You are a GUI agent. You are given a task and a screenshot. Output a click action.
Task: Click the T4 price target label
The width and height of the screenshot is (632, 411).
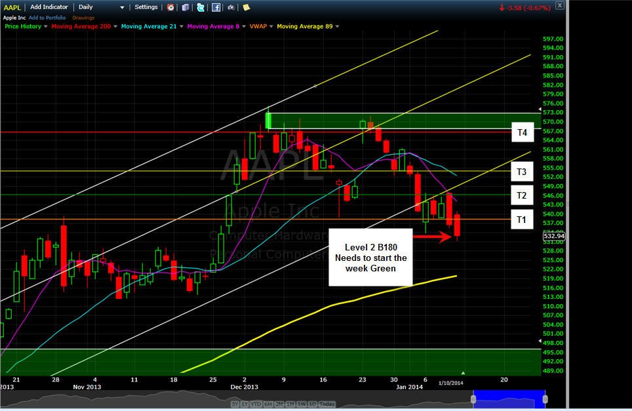tap(523, 132)
